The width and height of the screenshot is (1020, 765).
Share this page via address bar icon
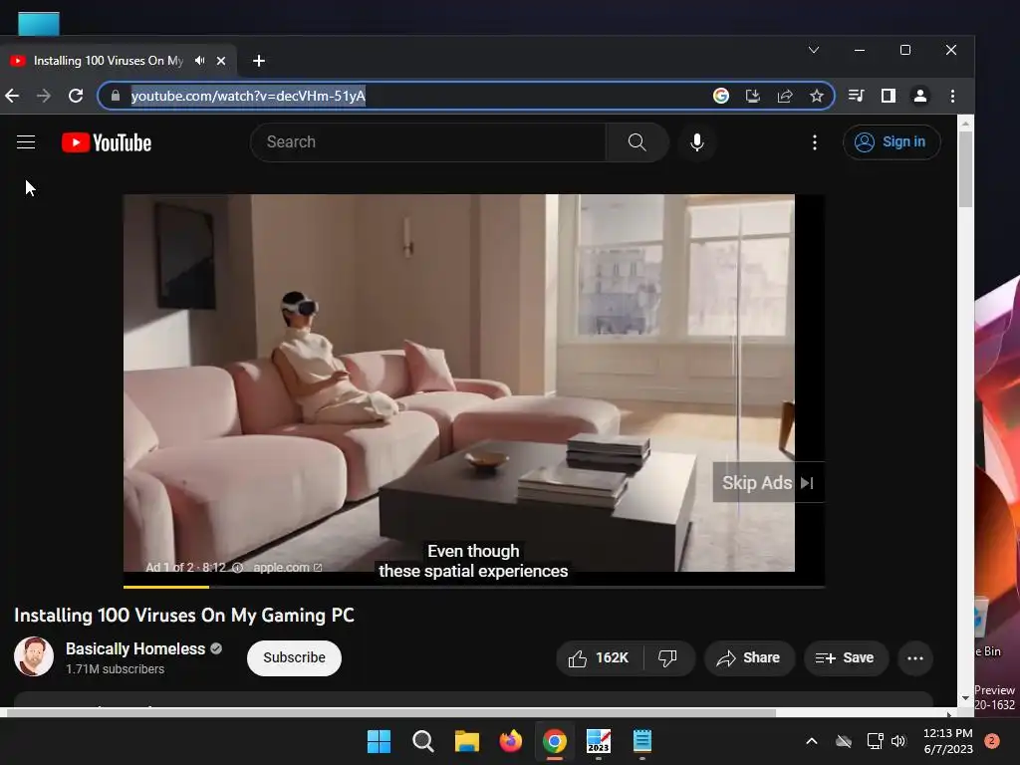[x=785, y=97]
